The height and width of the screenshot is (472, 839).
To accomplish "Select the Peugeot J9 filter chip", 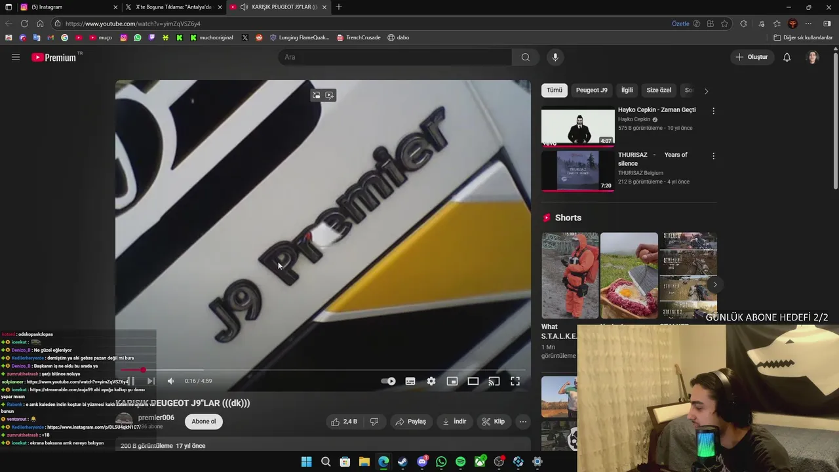I will point(592,90).
